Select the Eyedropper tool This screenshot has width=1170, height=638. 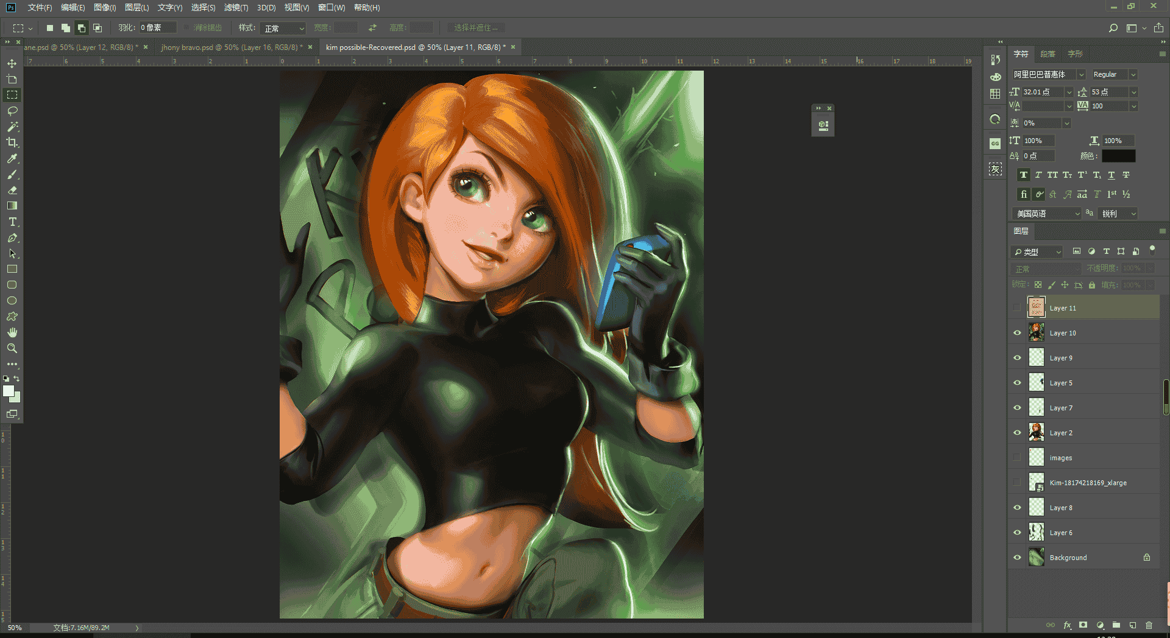click(12, 158)
